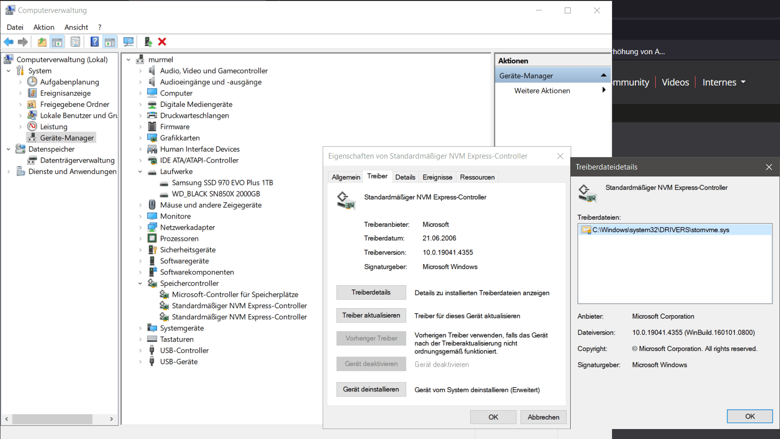Collapse the Datenspeicher node
The height and width of the screenshot is (439, 780).
pyautogui.click(x=8, y=149)
